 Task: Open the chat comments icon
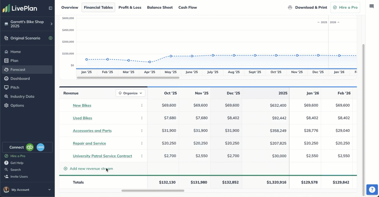click(372, 7)
